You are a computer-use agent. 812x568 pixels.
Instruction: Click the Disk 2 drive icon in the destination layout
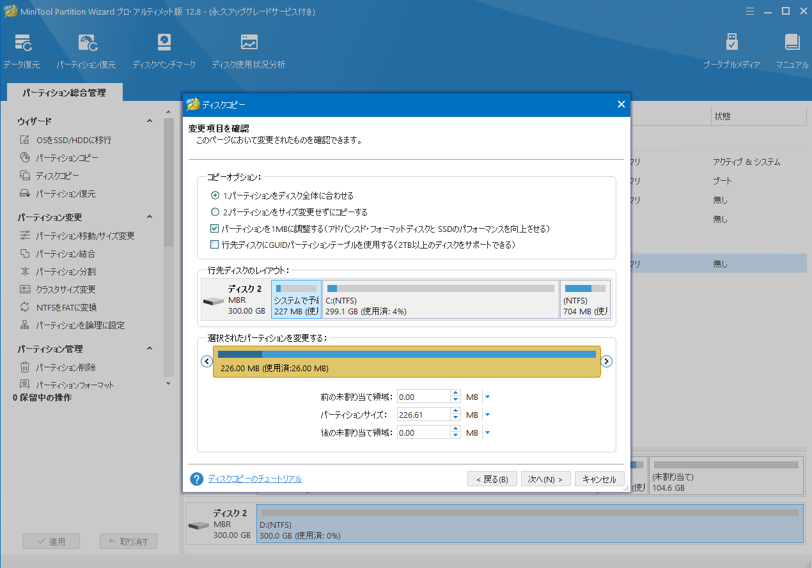pos(214,302)
